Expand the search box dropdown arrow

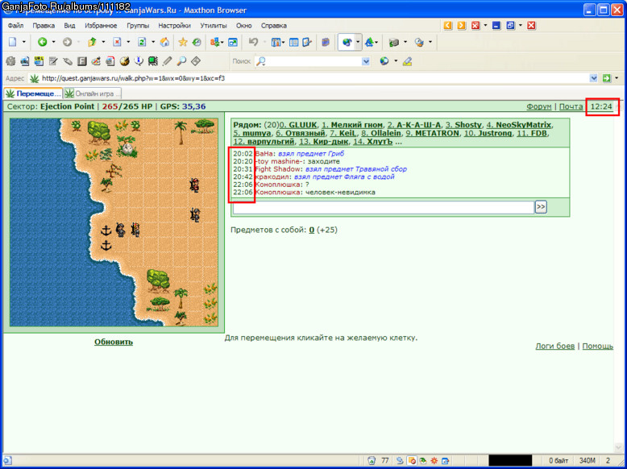pos(366,61)
